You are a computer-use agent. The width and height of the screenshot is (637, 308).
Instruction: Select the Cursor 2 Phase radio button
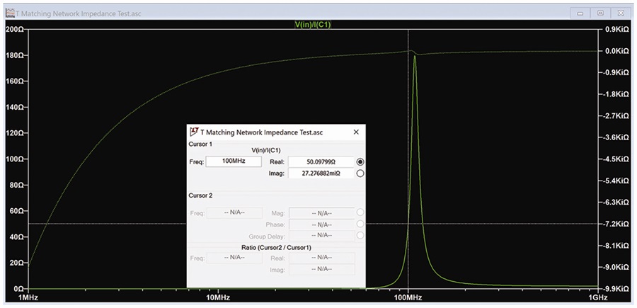(360, 224)
